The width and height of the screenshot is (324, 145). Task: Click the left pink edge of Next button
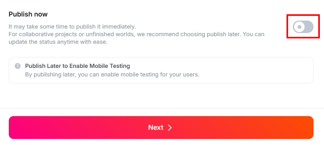coord(15,128)
